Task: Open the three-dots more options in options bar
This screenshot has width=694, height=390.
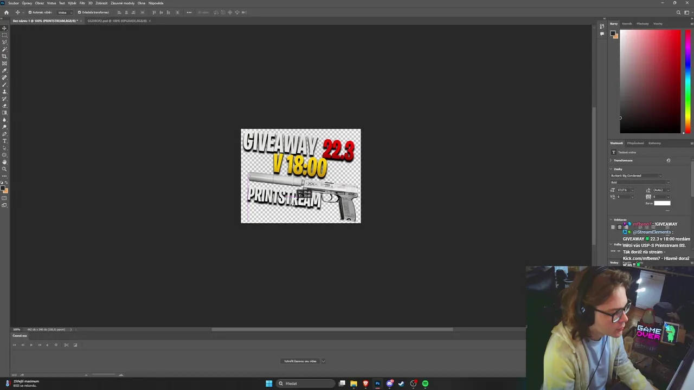Action: (189, 12)
